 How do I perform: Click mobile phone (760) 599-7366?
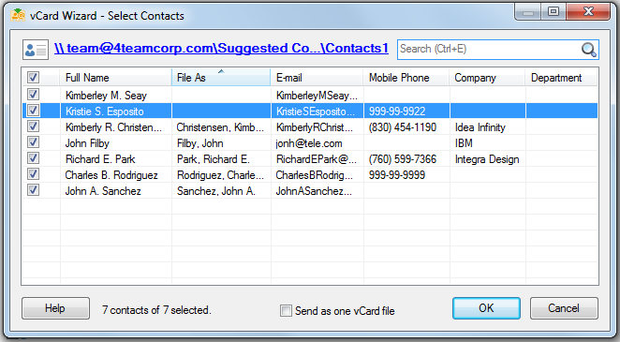[406, 159]
